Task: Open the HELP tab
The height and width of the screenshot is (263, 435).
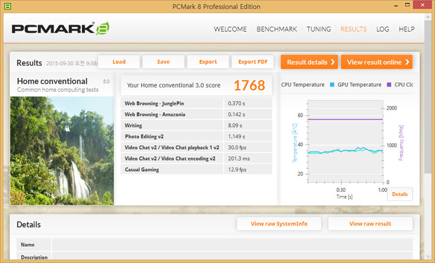Action: [406, 29]
